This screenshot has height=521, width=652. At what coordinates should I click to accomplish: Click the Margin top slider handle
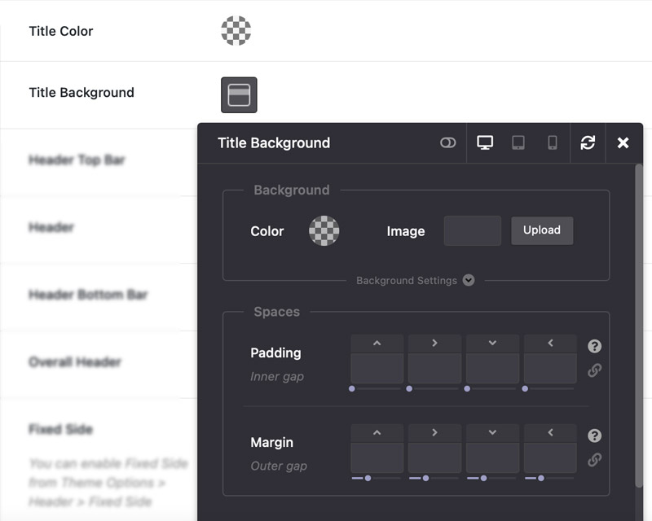pyautogui.click(x=368, y=478)
